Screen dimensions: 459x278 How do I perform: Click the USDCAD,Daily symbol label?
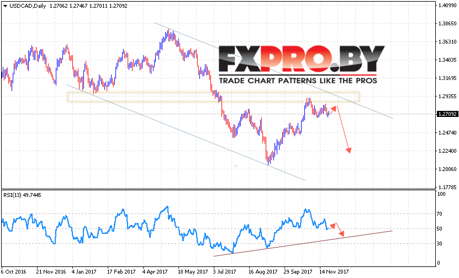28,6
